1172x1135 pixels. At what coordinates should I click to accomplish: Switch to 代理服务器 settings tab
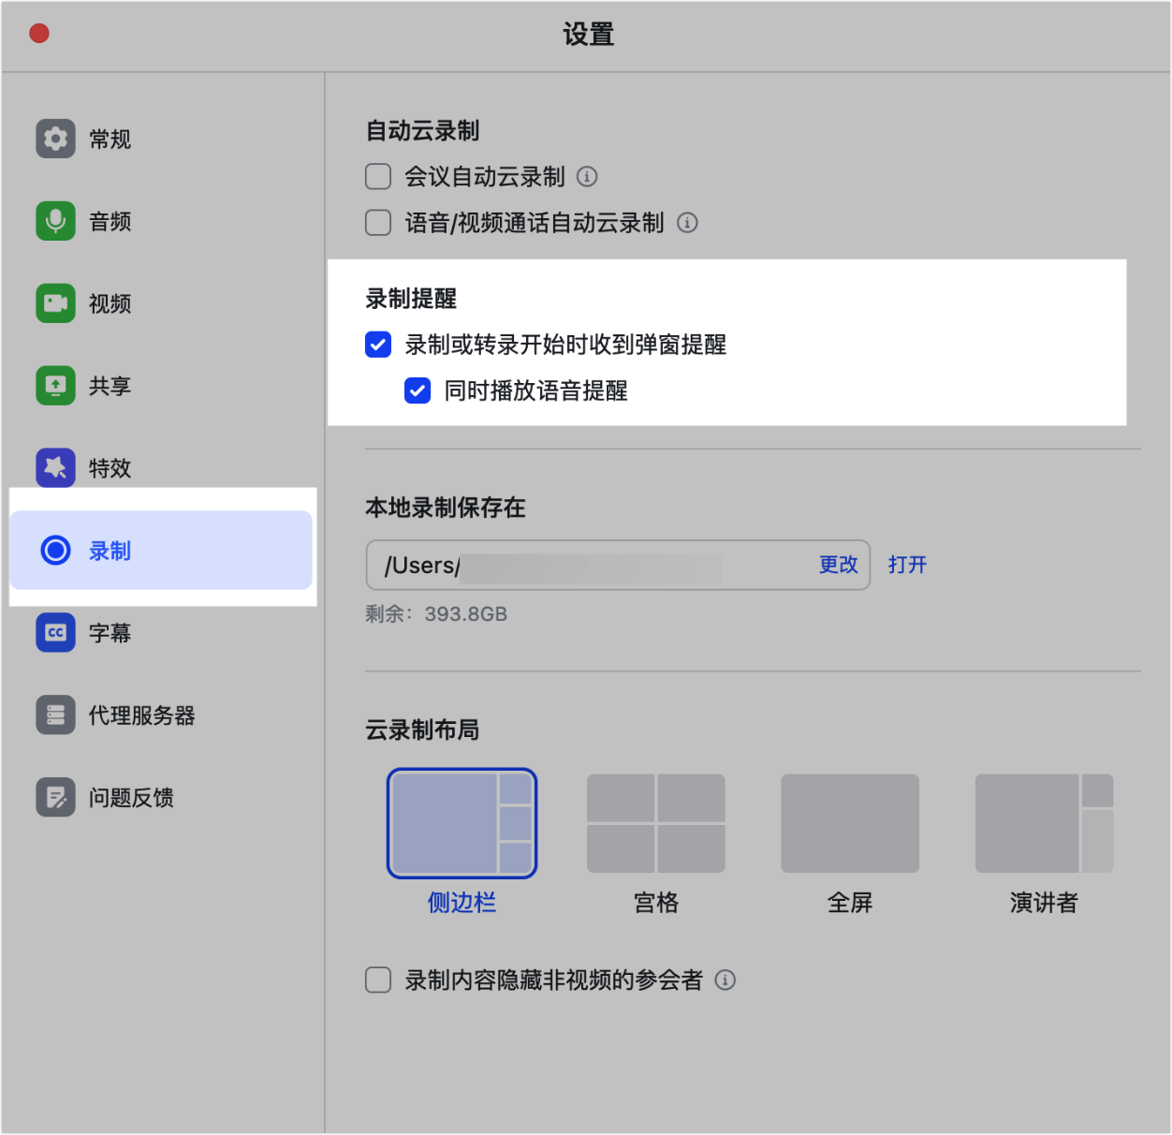[161, 715]
